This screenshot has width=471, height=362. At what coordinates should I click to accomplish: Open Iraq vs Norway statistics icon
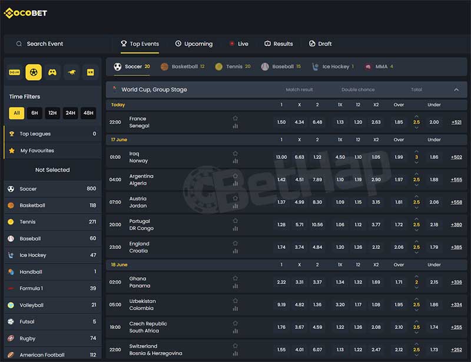pyautogui.click(x=235, y=161)
